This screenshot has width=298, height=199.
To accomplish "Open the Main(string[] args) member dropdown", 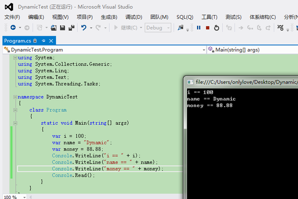I will [252, 50].
